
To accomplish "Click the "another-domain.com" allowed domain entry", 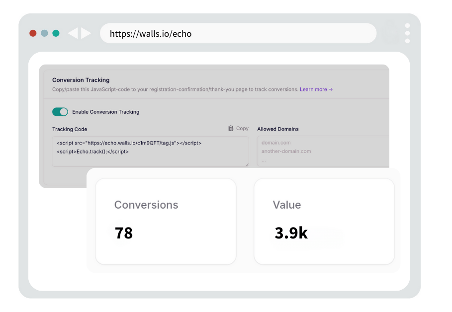I will click(x=286, y=151).
